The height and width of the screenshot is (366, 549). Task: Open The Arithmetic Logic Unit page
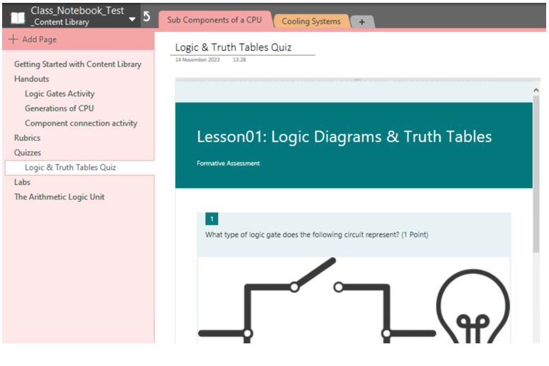(59, 197)
